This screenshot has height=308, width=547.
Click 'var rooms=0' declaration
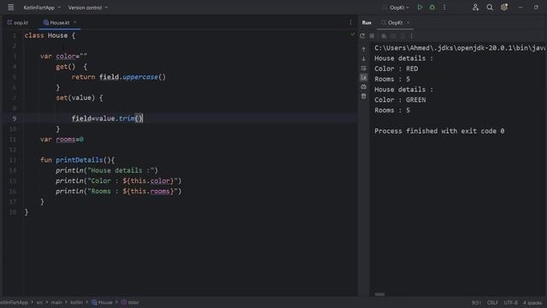[62, 139]
